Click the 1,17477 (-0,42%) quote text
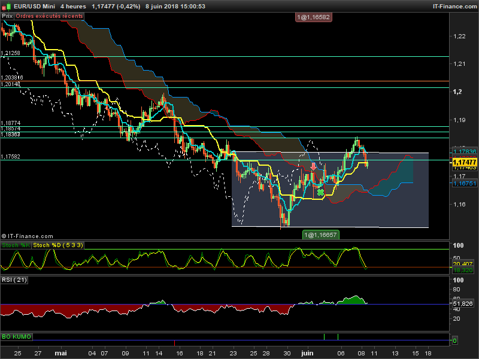The width and height of the screenshot is (479, 359). (116, 7)
